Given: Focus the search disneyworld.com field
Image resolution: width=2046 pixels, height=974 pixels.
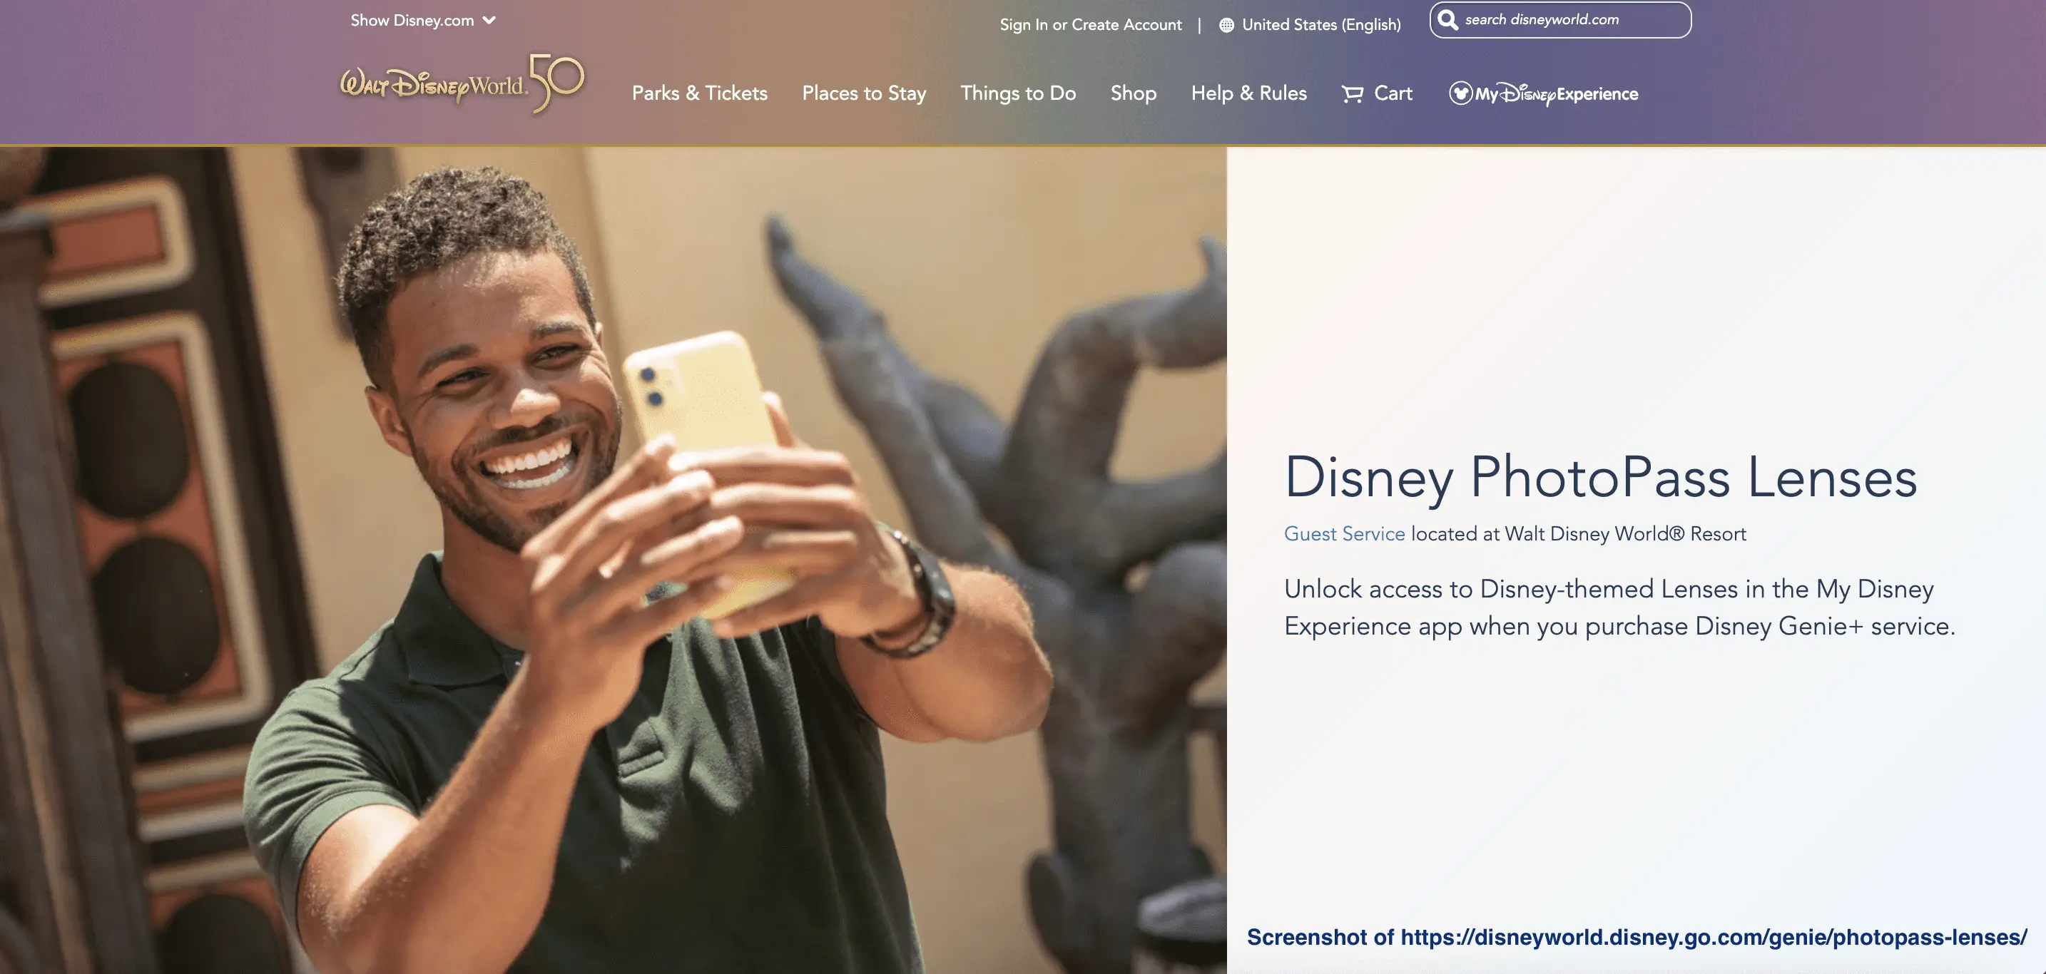Looking at the screenshot, I should tap(1560, 20).
